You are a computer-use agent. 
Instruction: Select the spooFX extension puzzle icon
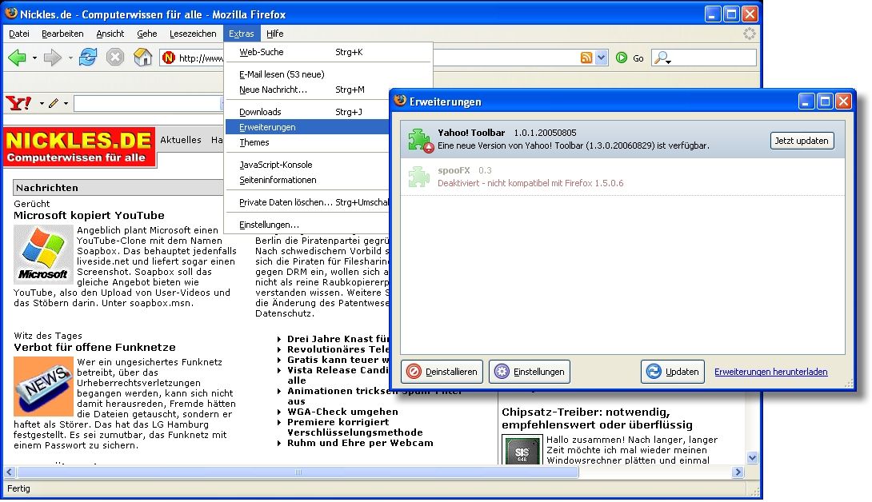(418, 176)
